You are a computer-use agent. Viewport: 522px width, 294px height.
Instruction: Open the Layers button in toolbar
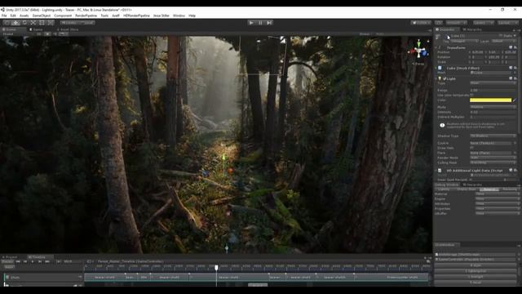tap(484, 23)
